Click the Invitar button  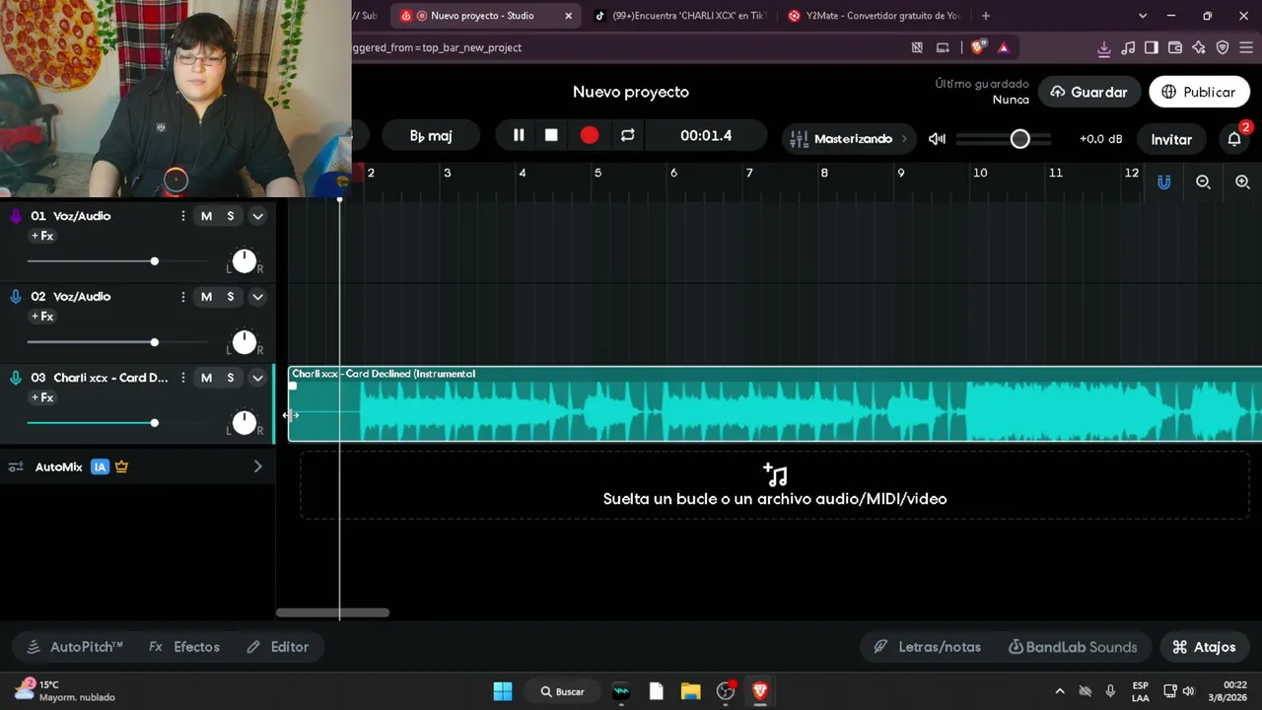coord(1171,139)
